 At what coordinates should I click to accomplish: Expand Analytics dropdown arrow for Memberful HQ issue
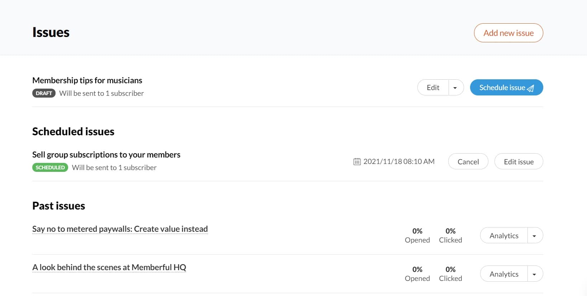pos(534,274)
